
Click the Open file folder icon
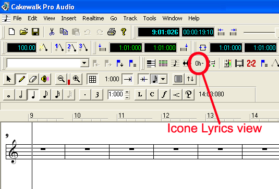pos(23,32)
